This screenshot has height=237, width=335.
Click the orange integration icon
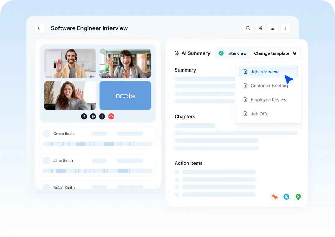click(274, 197)
